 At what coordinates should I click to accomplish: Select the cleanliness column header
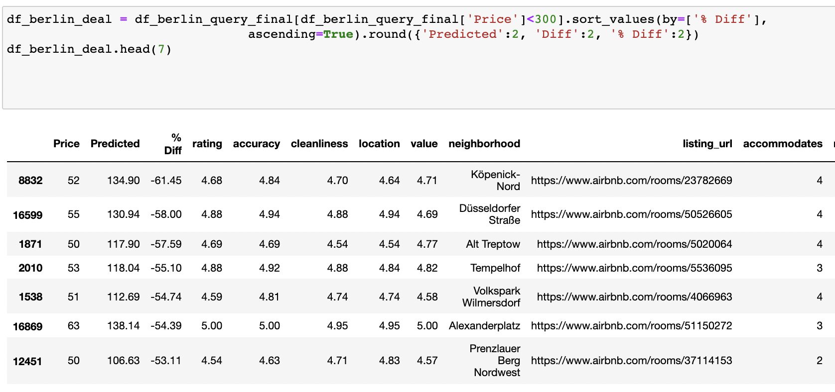tap(319, 144)
